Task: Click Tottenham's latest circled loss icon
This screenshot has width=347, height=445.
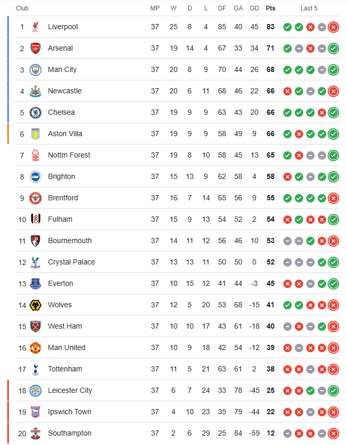Action: click(333, 369)
